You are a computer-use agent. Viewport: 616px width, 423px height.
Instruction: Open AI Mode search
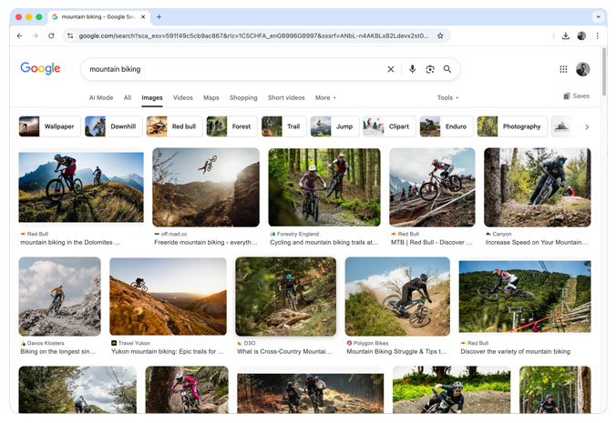tap(101, 97)
